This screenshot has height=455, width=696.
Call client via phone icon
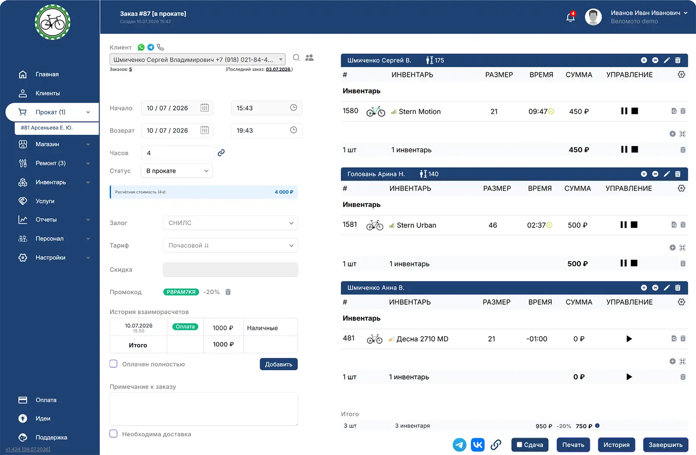click(x=161, y=47)
